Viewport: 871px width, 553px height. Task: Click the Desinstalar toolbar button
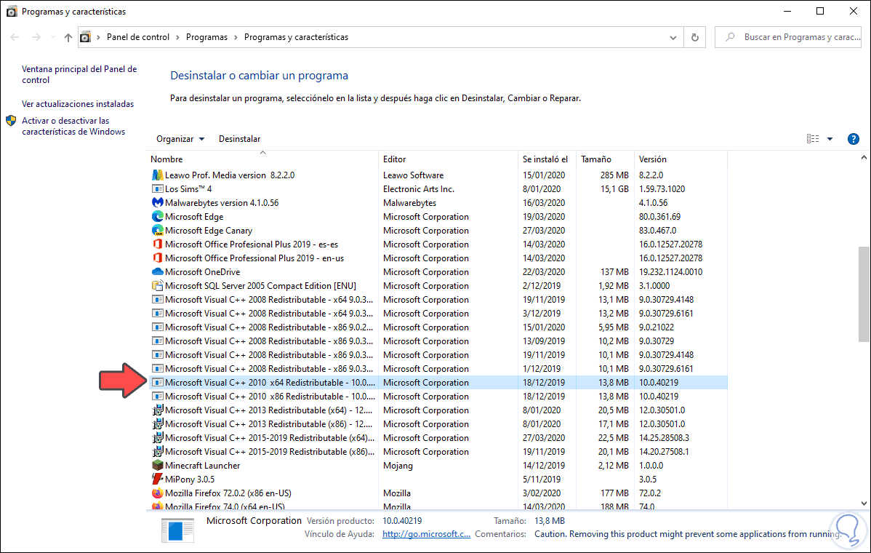[x=239, y=139]
